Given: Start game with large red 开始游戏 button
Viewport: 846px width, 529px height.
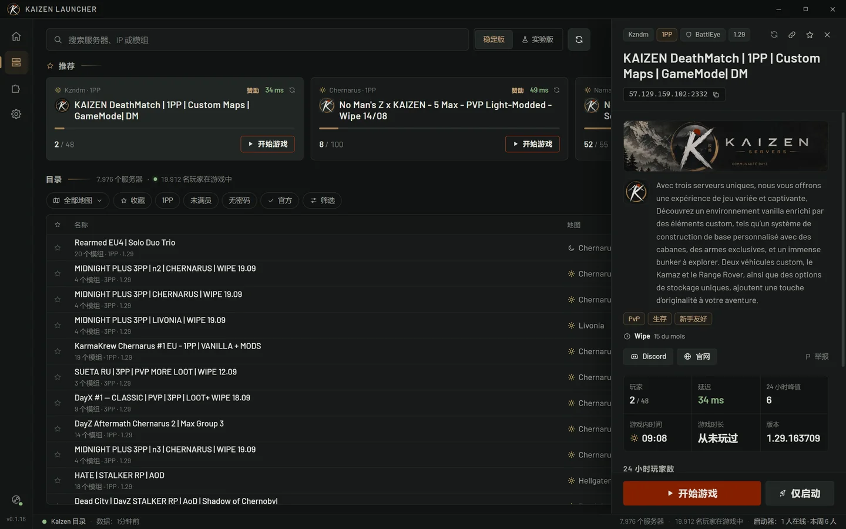Looking at the screenshot, I should click(x=691, y=494).
